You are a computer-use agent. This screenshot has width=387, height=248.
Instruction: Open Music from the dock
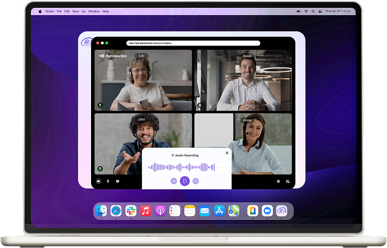[145, 211]
